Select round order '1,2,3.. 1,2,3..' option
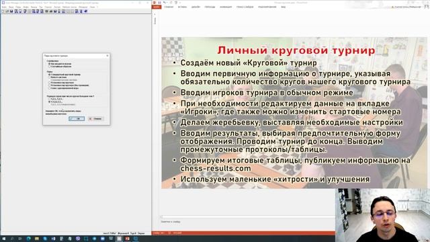Screen dimensions: 430x242 (x=49, y=99)
